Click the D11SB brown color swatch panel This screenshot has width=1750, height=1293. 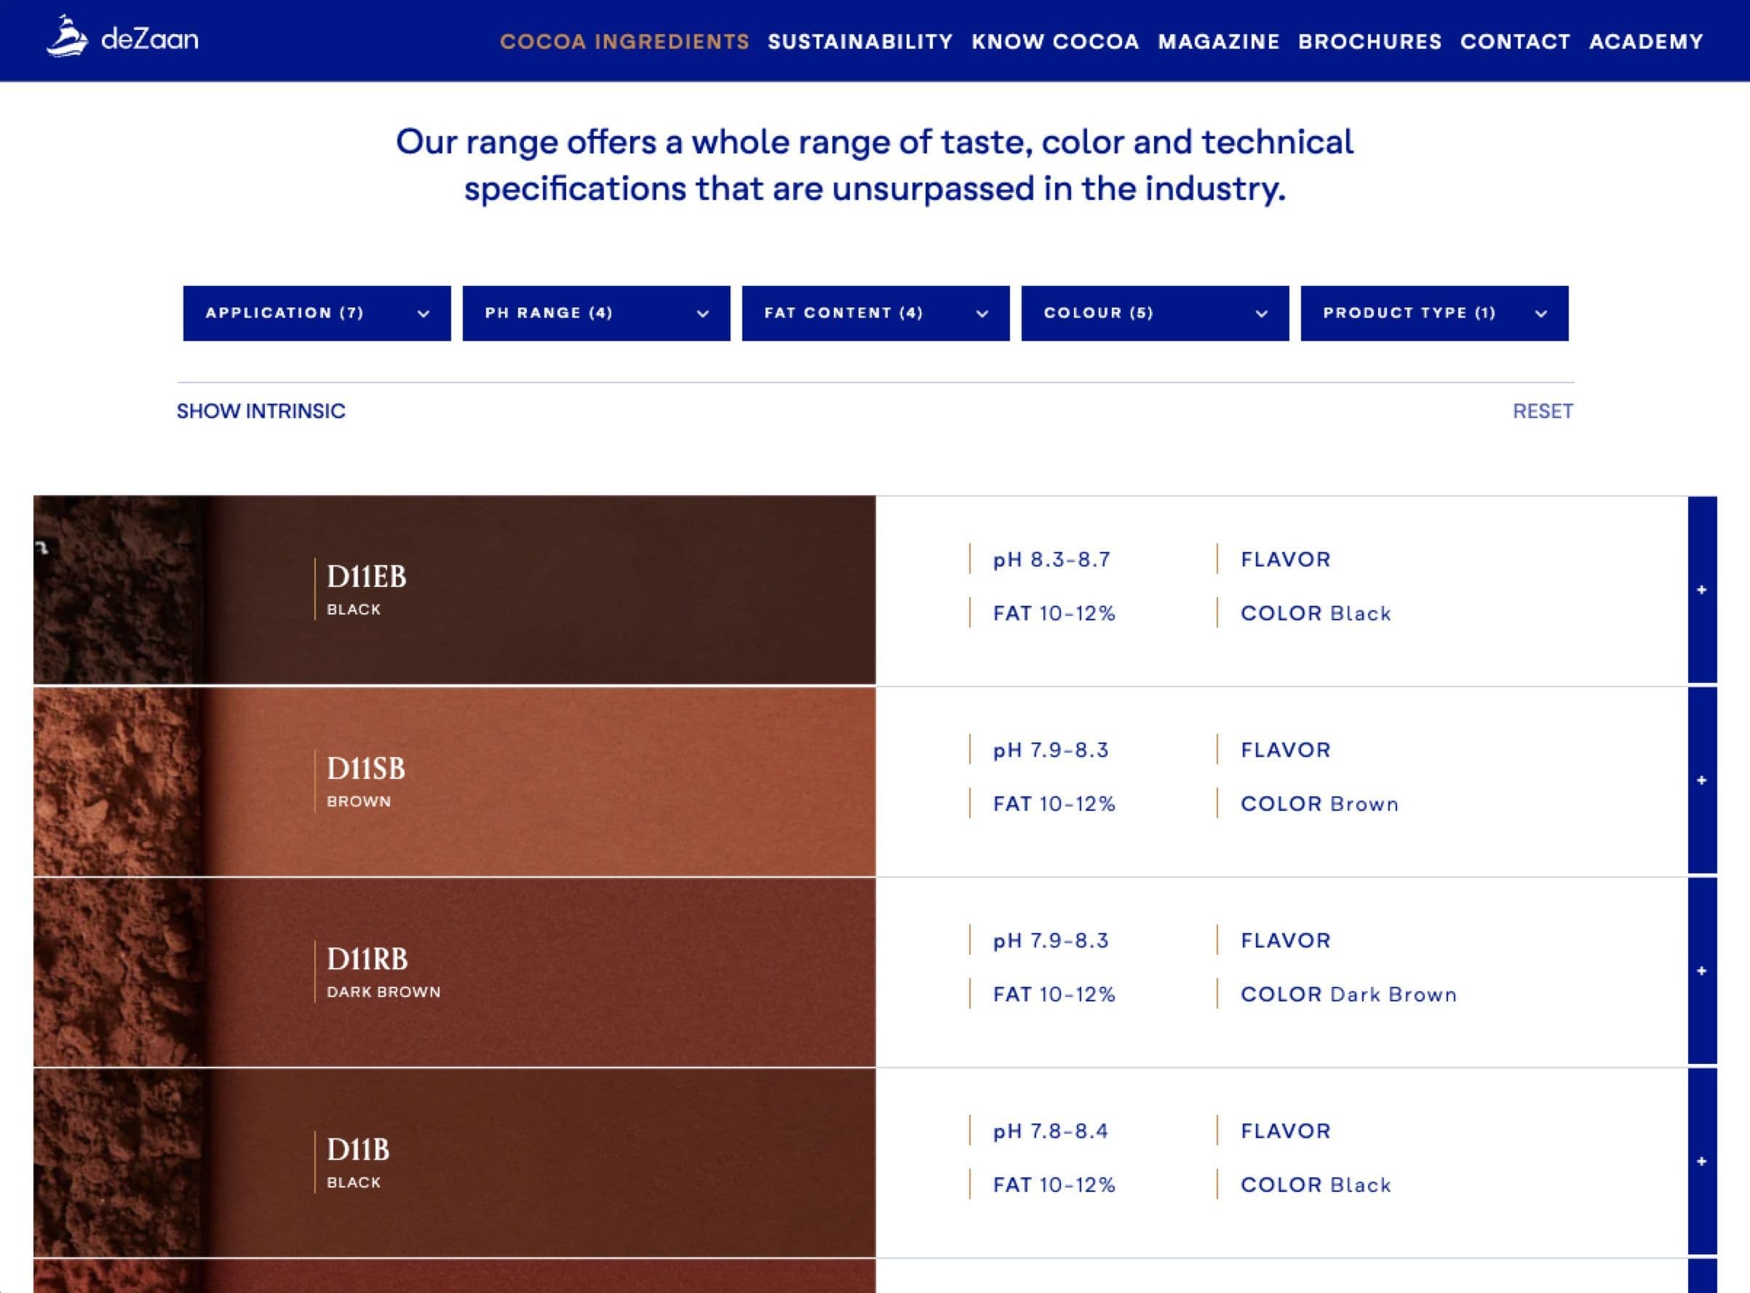pyautogui.click(x=540, y=781)
